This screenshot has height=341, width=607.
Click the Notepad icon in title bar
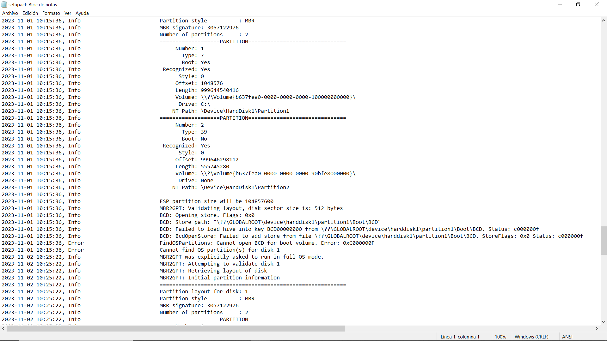[x=4, y=4]
